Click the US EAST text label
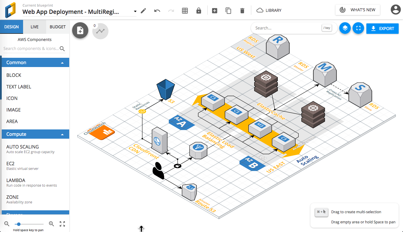 coord(276,167)
